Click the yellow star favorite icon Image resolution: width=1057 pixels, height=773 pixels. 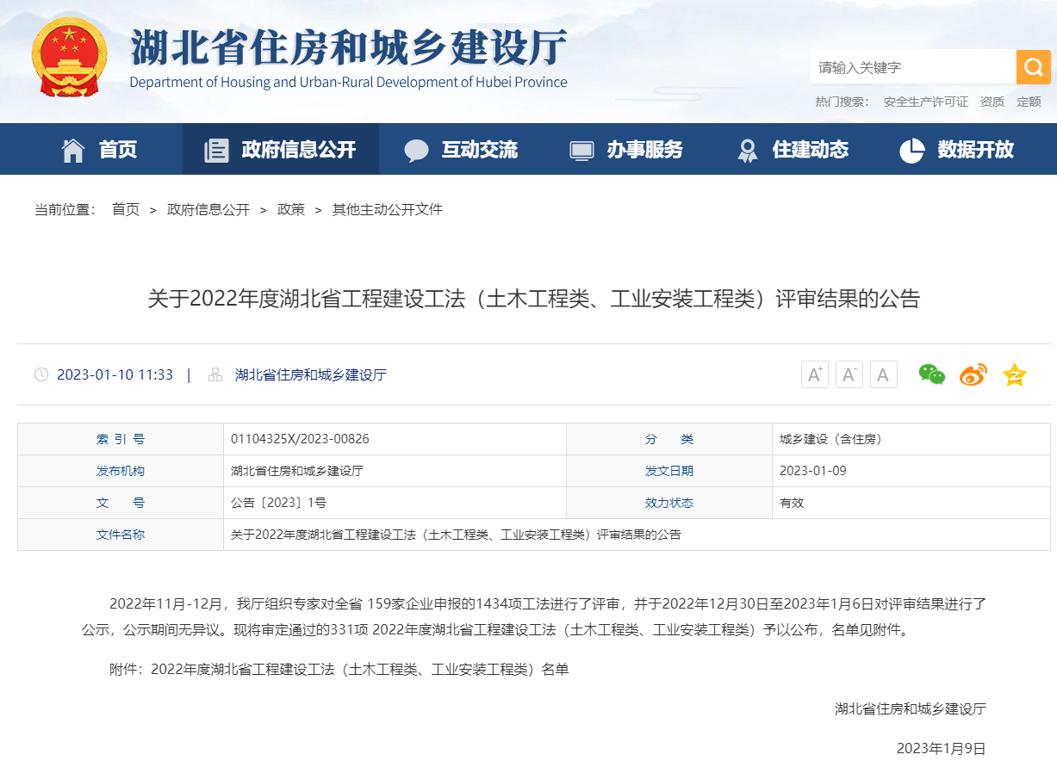(1014, 374)
